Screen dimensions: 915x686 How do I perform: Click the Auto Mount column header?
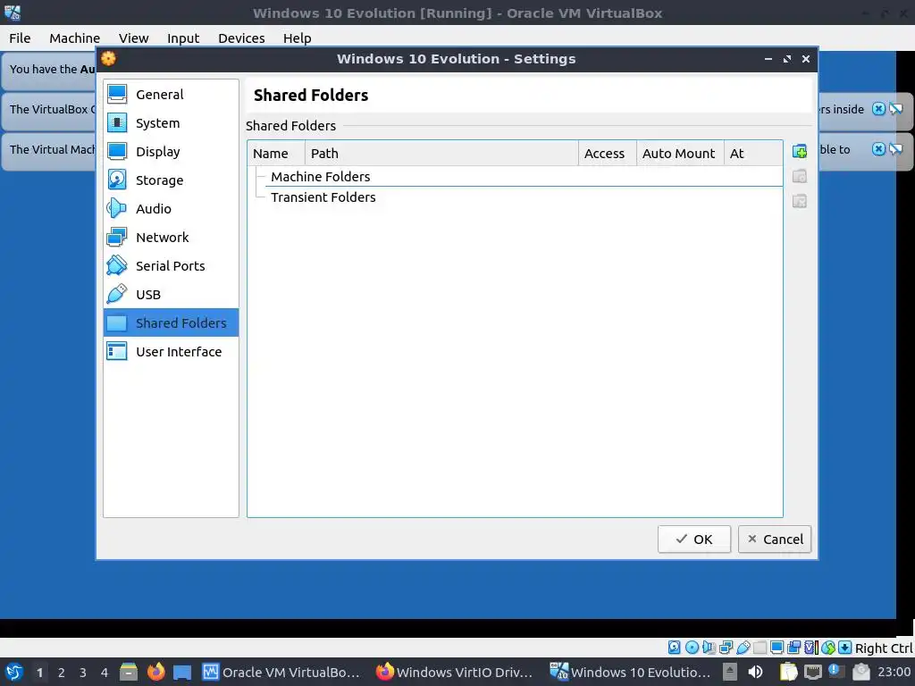[680, 154]
